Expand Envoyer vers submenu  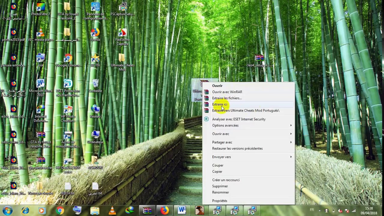pyautogui.click(x=248, y=157)
